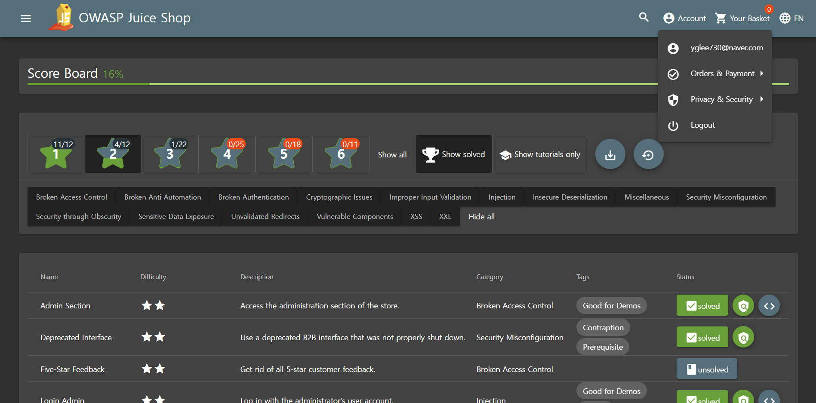Click Show all difficulties
Image resolution: width=816 pixels, height=403 pixels.
point(392,154)
